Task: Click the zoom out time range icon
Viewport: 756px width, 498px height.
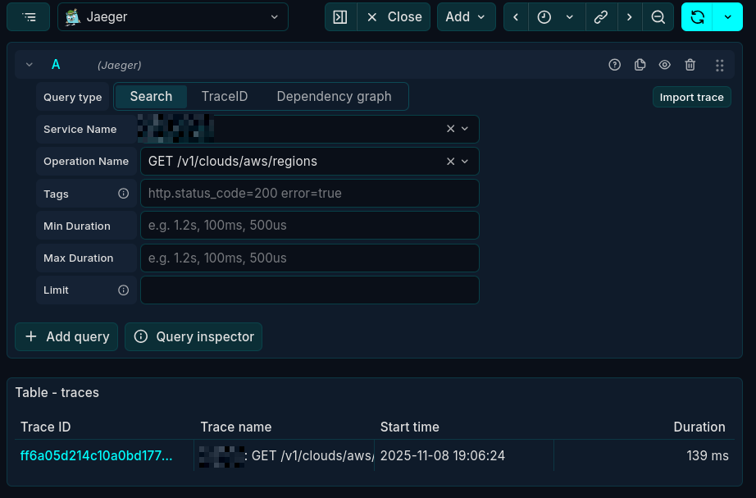Action: [658, 16]
